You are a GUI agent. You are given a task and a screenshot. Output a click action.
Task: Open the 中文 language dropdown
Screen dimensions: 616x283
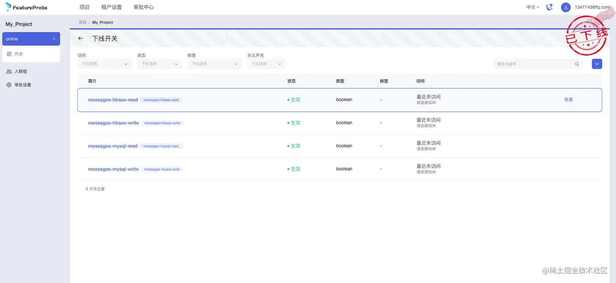tap(533, 7)
